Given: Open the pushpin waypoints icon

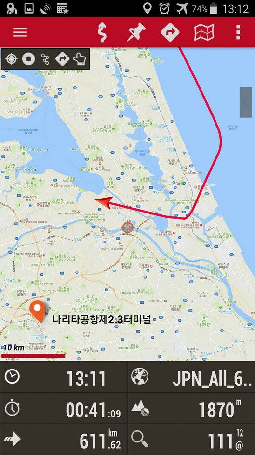Looking at the screenshot, I should [136, 32].
